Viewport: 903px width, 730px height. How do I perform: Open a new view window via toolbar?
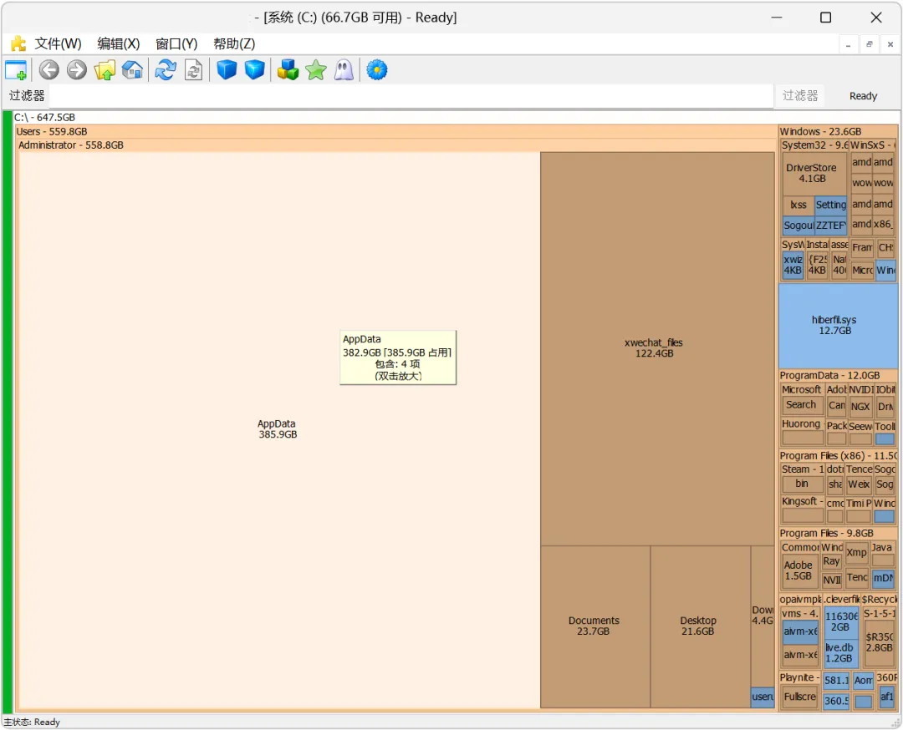tap(16, 70)
